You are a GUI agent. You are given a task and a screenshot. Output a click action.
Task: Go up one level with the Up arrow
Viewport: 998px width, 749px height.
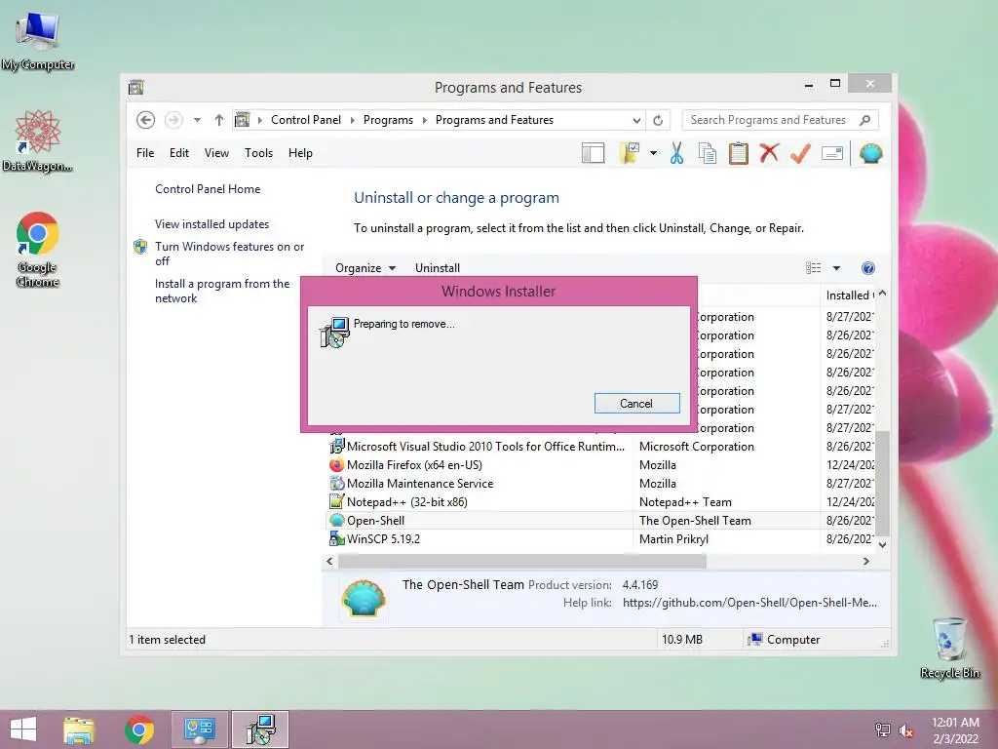coord(219,120)
